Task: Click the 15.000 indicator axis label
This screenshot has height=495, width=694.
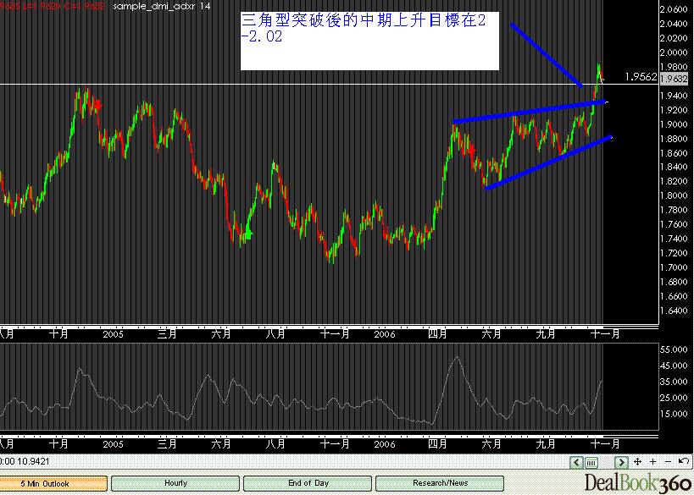Action: [674, 414]
